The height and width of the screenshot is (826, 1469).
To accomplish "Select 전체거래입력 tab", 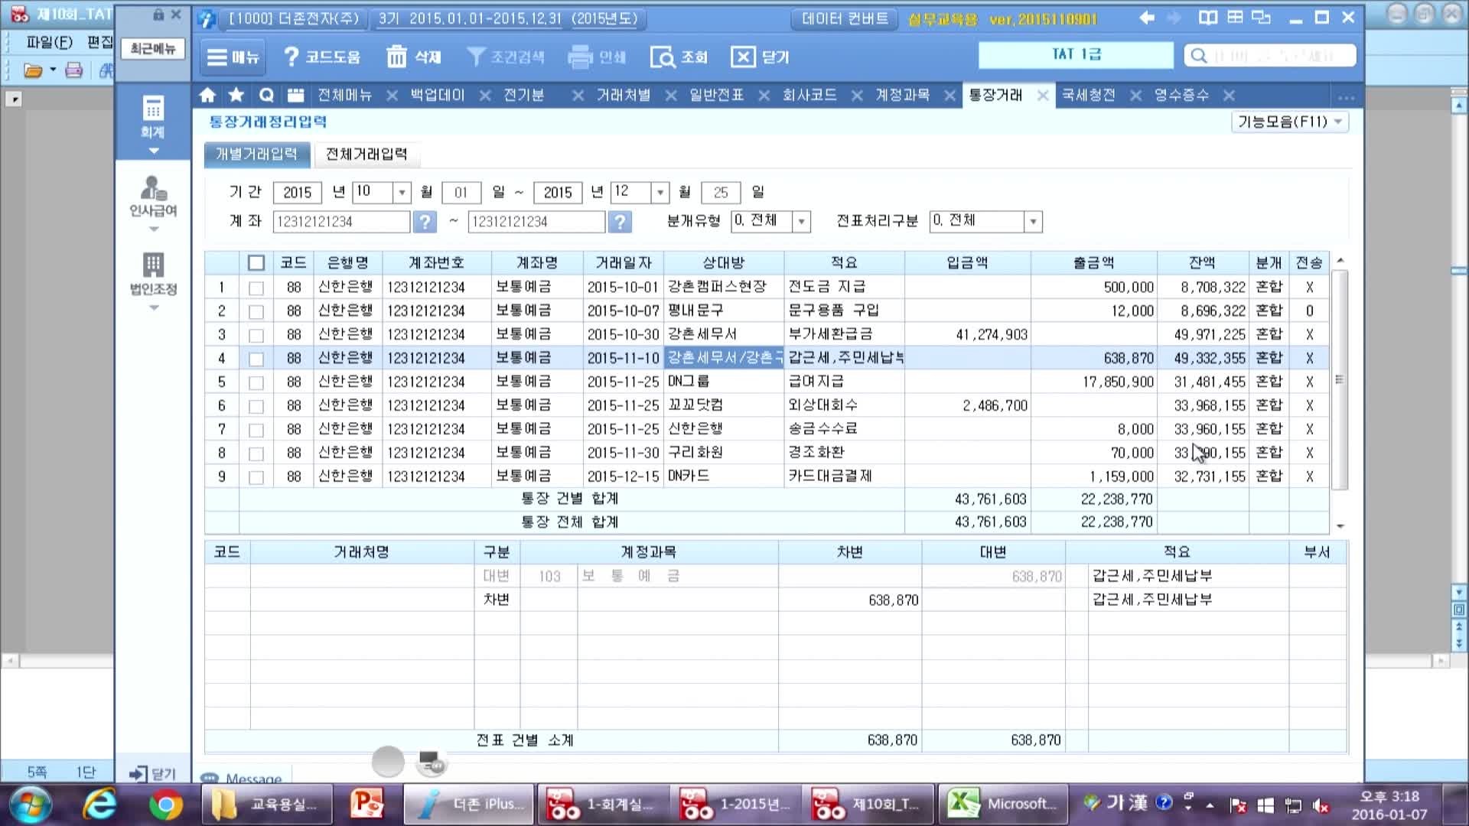I will [366, 154].
